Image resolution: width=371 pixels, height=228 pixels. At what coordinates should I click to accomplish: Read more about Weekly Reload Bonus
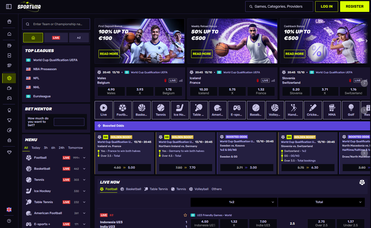tap(202, 54)
